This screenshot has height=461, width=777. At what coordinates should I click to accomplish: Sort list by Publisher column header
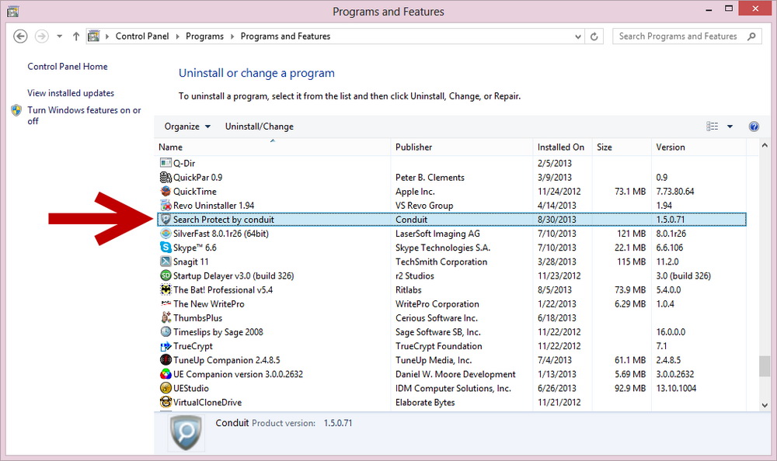tap(462, 147)
